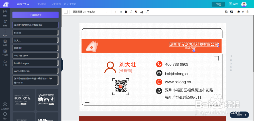Select the bslong text field in panel

(x=36, y=33)
